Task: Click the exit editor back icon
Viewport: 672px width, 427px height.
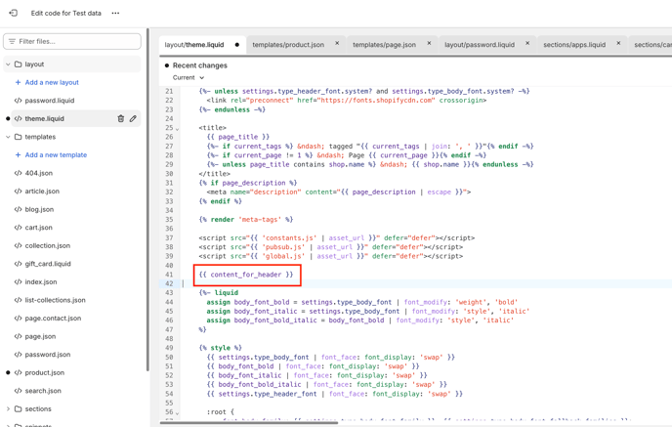Action: coord(14,13)
